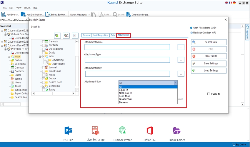Click the Search magnifier toolbar icon

(115, 14)
